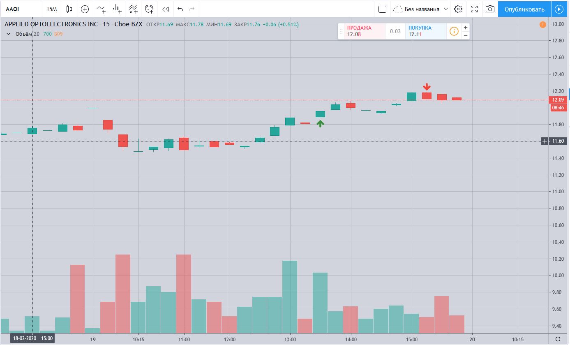Click the compare or add symbol plus icon
The width and height of the screenshot is (570, 345).
pos(85,9)
